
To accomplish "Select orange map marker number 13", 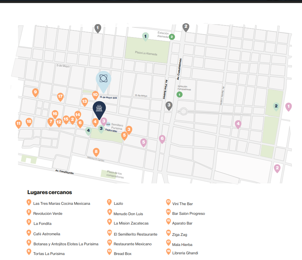I will click(85, 102).
